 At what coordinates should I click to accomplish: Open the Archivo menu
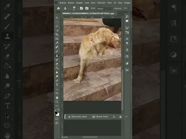pyautogui.click(x=63, y=3)
